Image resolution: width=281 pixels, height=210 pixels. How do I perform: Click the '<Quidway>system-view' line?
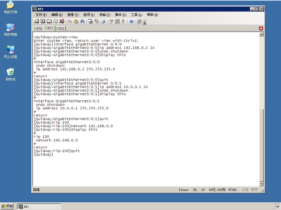point(56,37)
